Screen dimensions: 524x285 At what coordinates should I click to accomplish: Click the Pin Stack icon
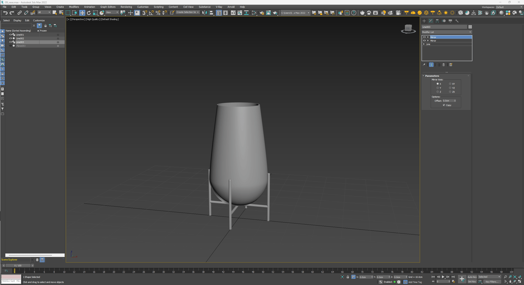coord(424,65)
